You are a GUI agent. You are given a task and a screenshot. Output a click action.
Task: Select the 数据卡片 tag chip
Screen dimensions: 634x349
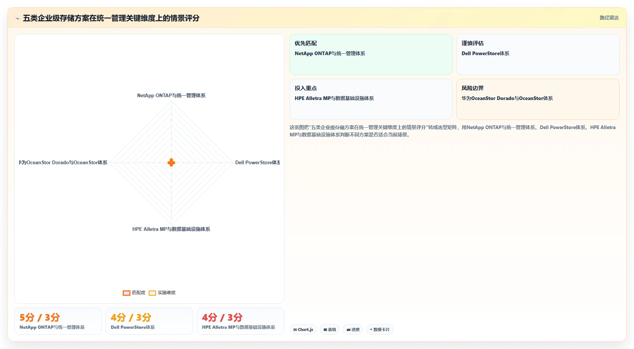click(379, 330)
